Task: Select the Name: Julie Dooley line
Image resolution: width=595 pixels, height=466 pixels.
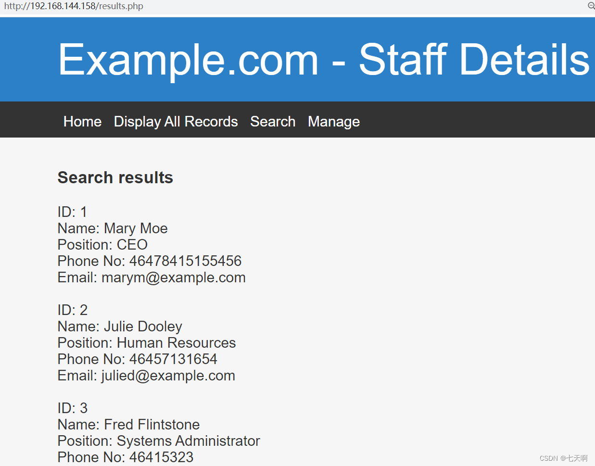Action: (x=120, y=327)
